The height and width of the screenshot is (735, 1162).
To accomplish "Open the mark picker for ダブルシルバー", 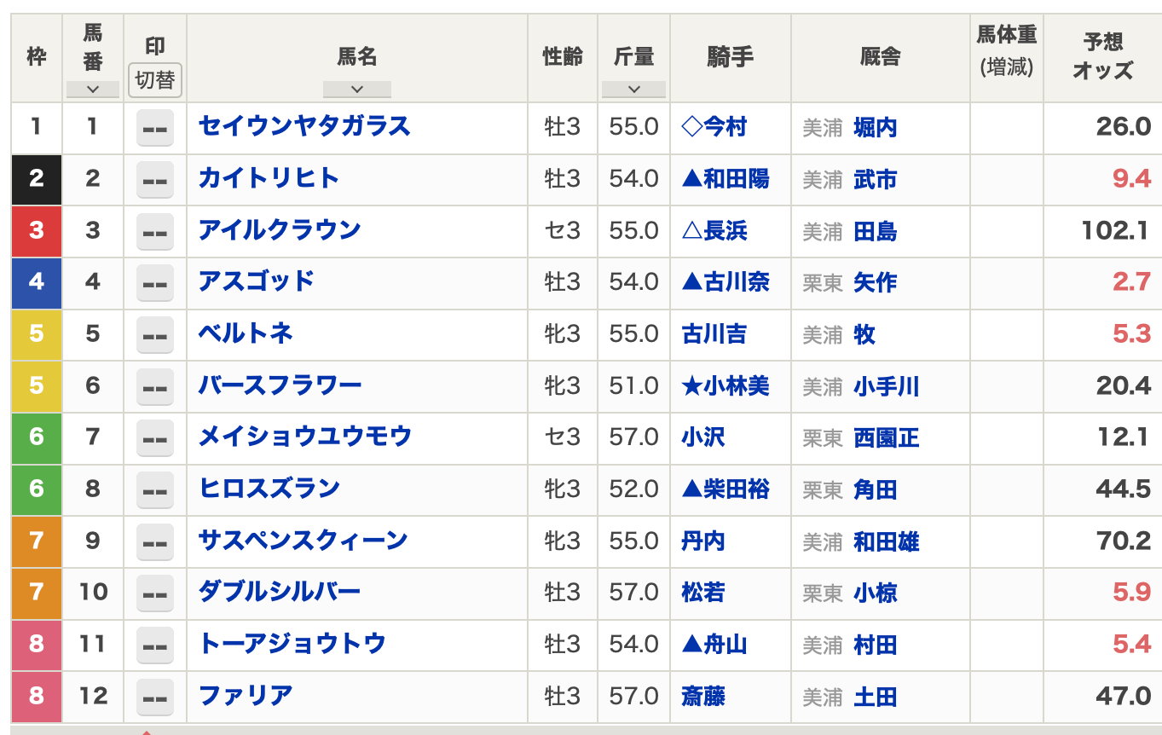I will point(154,593).
